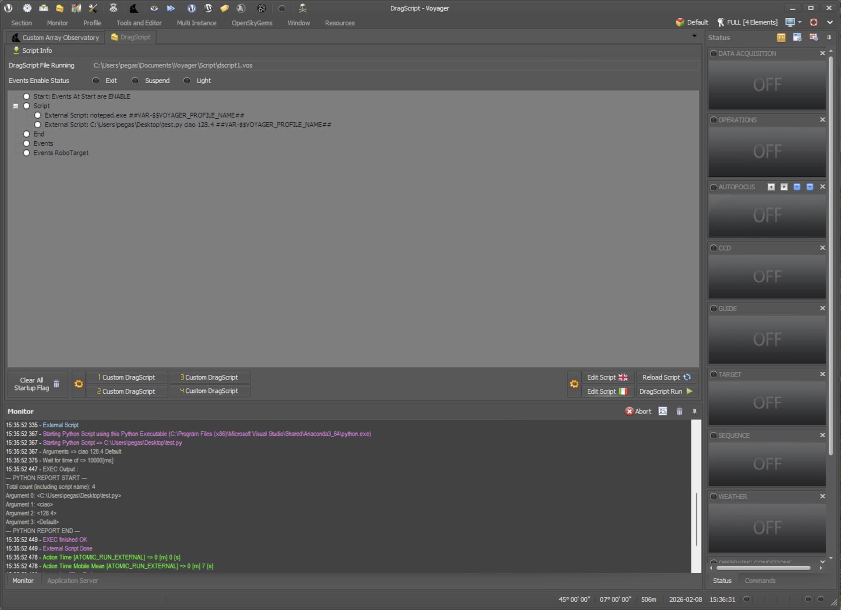Click the red lifebuoy help icon
This screenshot has width=841, height=610.
pos(813,22)
